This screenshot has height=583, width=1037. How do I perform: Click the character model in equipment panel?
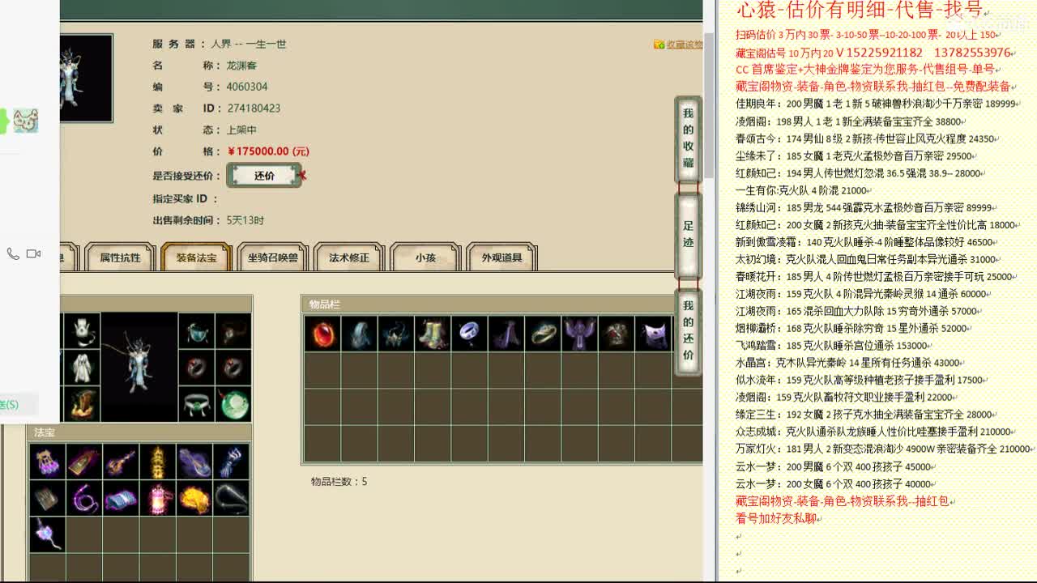tap(139, 368)
